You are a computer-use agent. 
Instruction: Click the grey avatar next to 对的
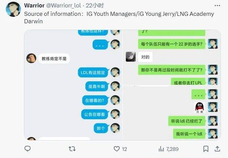tap(131, 57)
